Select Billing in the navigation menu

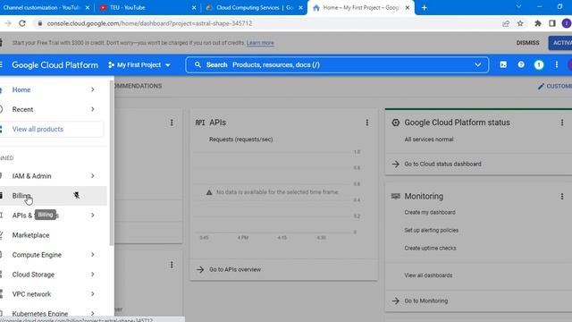pos(54,196)
